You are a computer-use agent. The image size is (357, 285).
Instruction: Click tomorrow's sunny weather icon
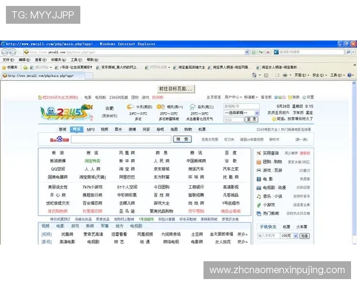tap(161, 107)
